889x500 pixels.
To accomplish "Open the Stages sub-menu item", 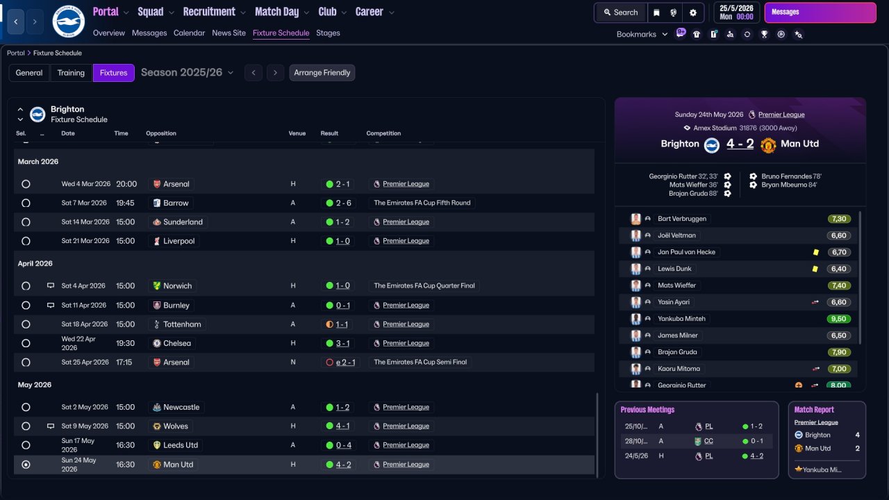I will click(x=328, y=33).
